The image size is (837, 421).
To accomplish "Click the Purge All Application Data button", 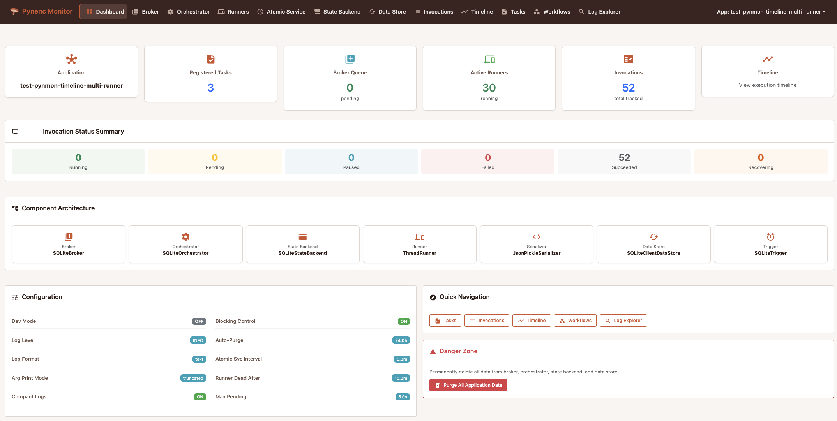I will point(468,385).
